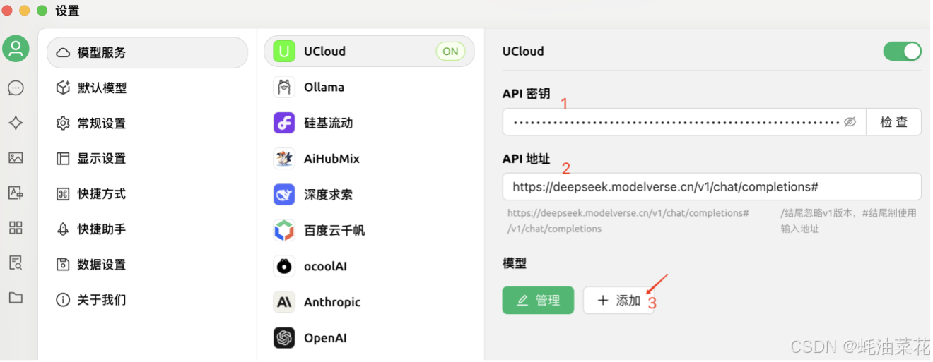Image resolution: width=933 pixels, height=362 pixels.
Task: Open the translate icon in sidebar
Action: 16,193
